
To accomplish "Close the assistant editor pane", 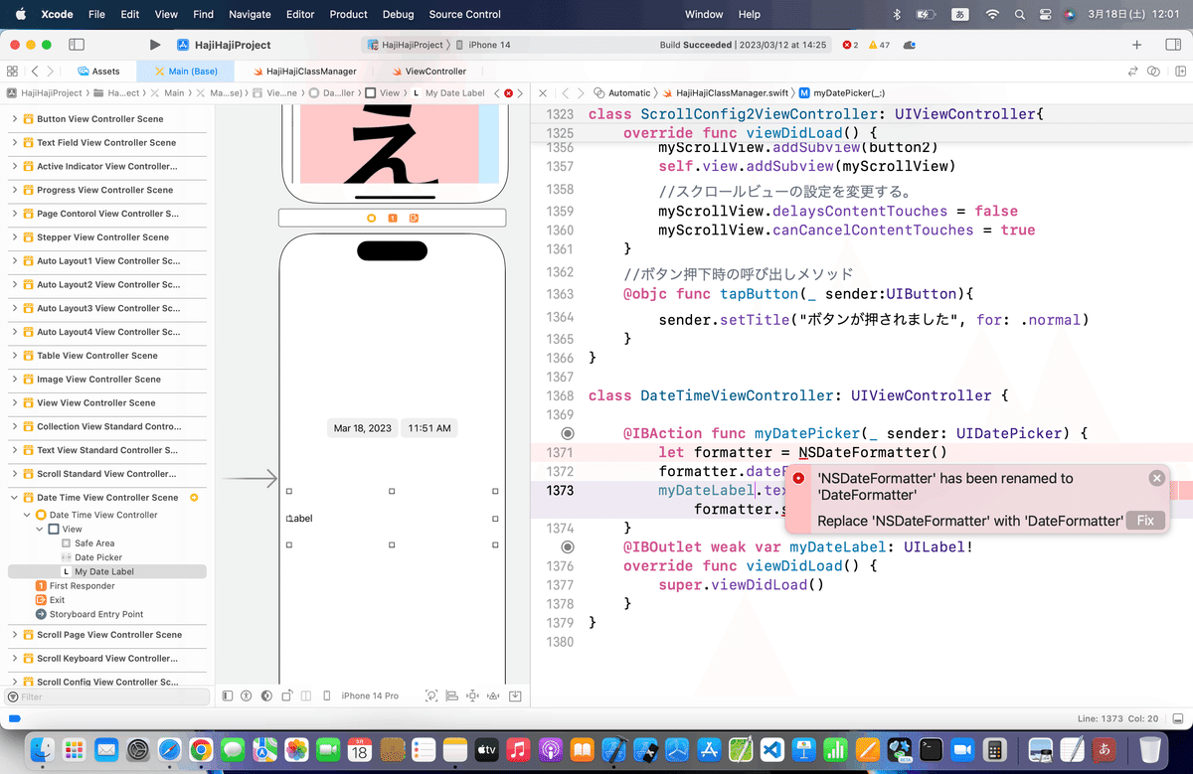I will [543, 92].
